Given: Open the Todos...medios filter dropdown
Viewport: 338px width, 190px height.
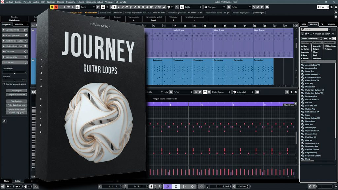Looking at the screenshot, I should click(310, 39).
